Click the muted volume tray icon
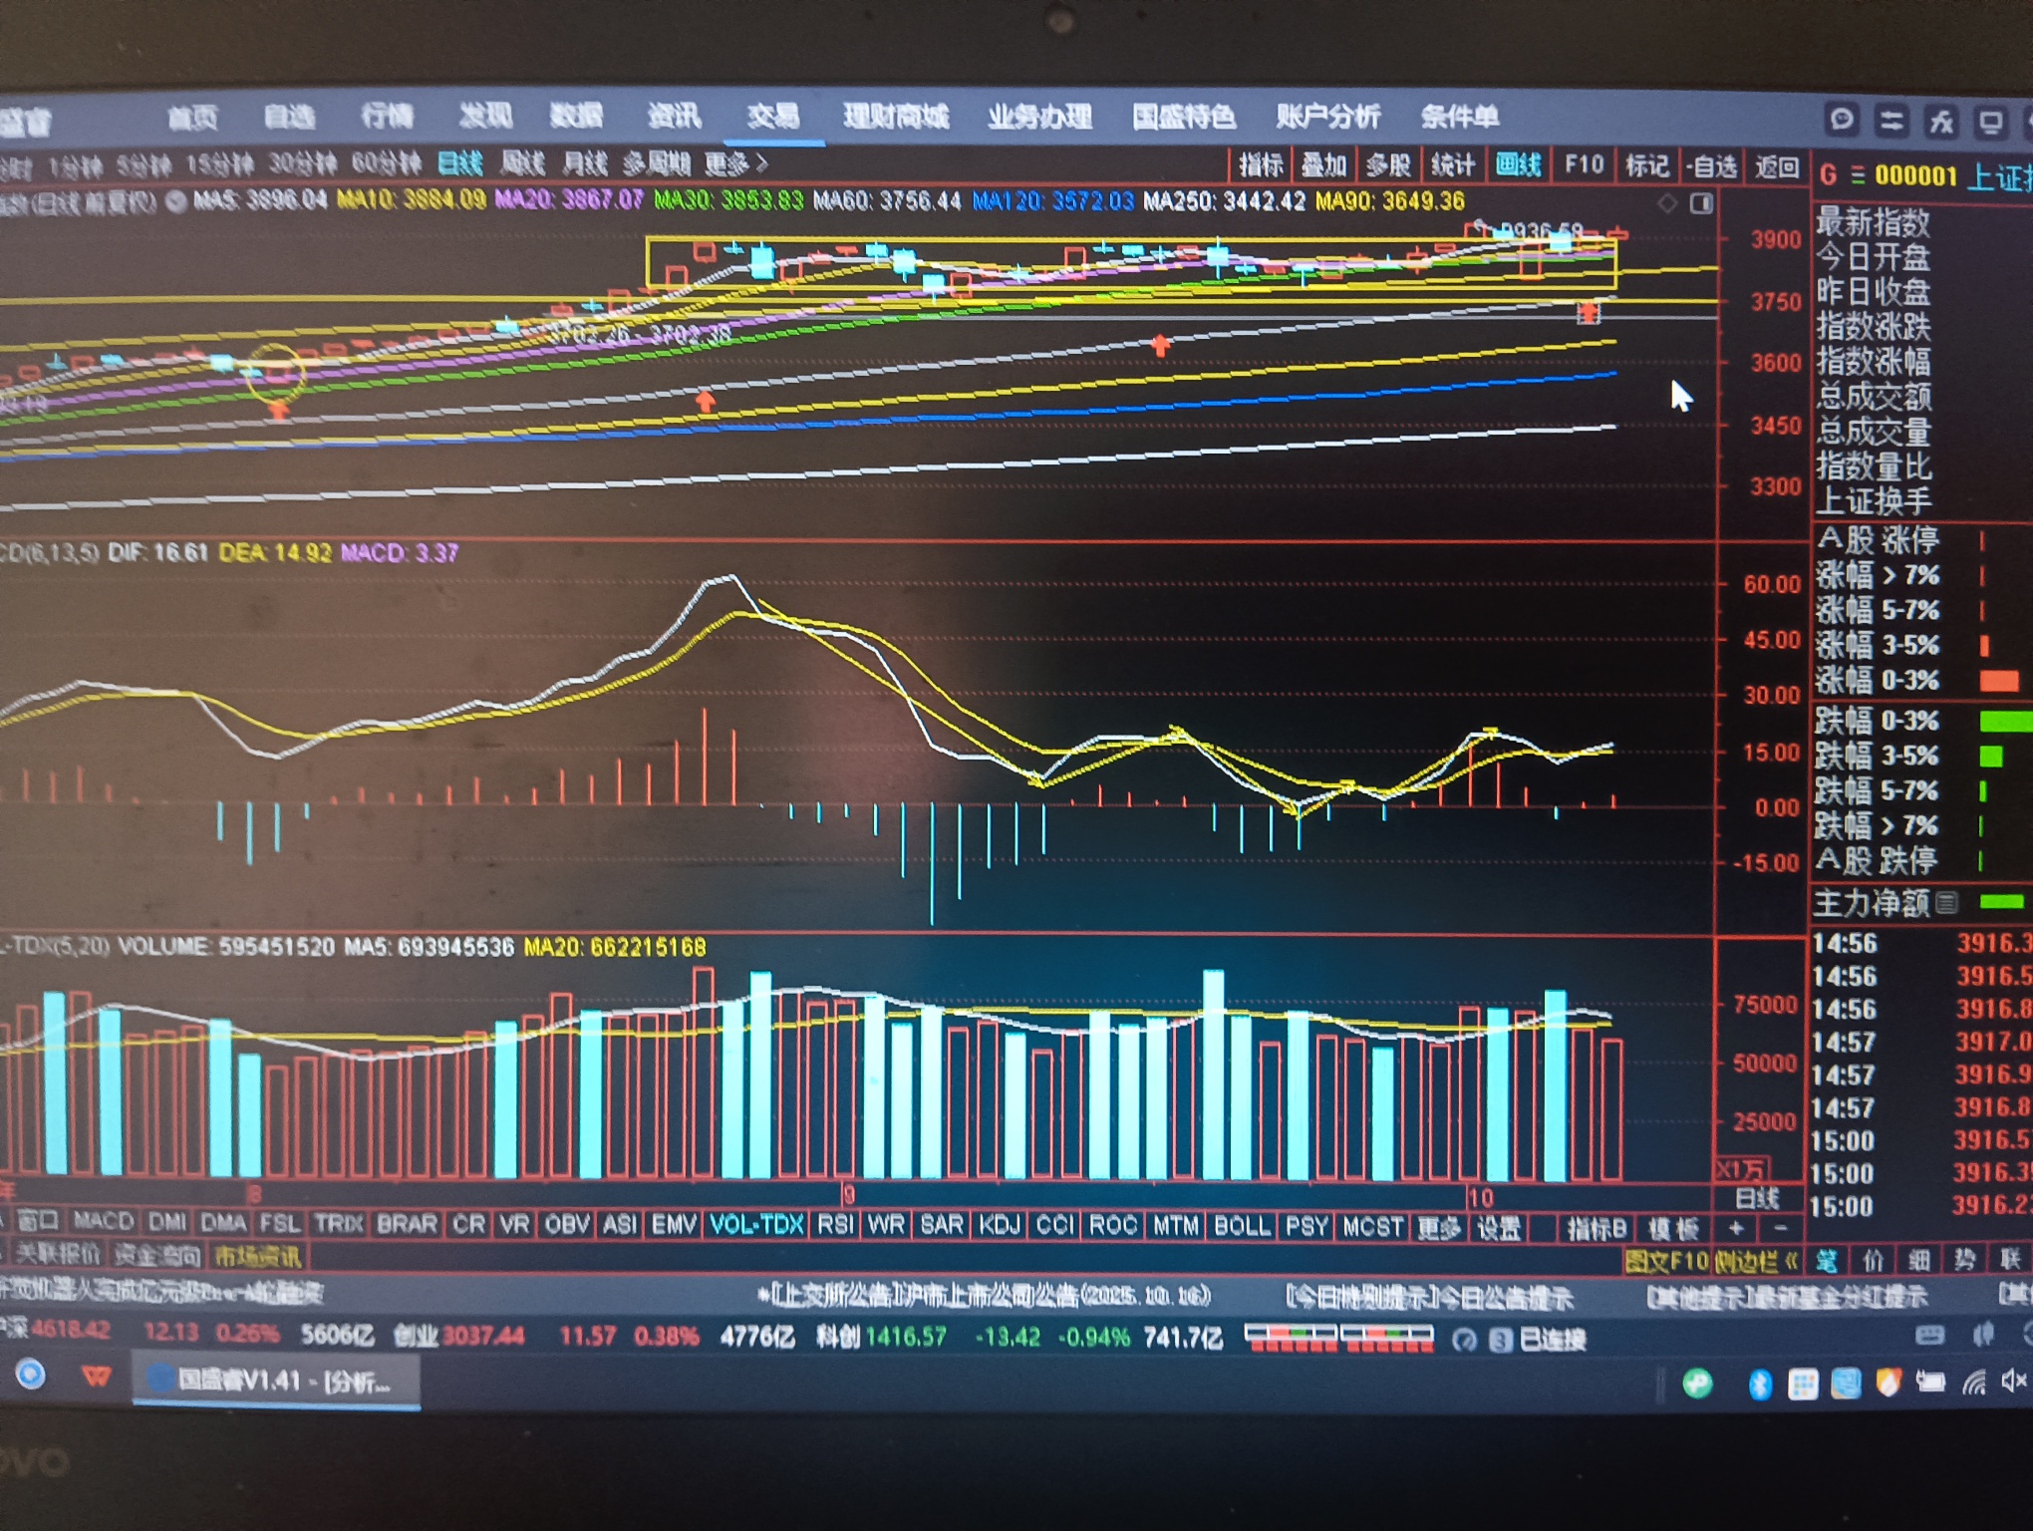Screen dimensions: 2033x1531 click(2013, 1380)
